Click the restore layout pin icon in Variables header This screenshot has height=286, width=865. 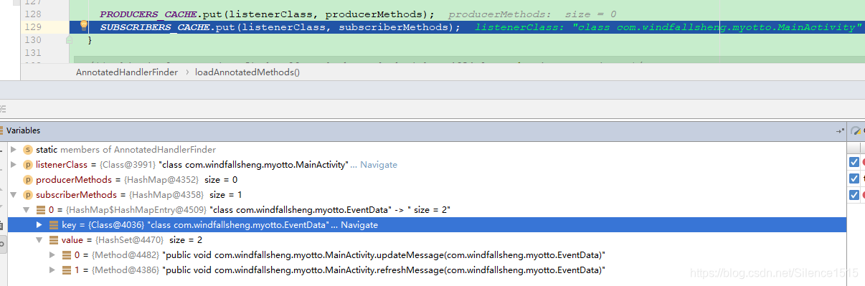click(x=840, y=131)
